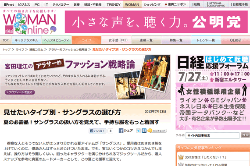Open the キャリア&スキル tab
250x166 pixels.
coord(26,40)
